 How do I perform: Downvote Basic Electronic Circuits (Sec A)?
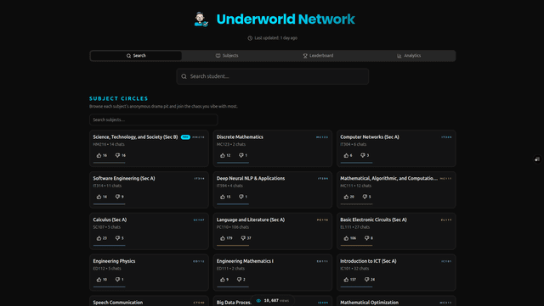pyautogui.click(x=369, y=238)
